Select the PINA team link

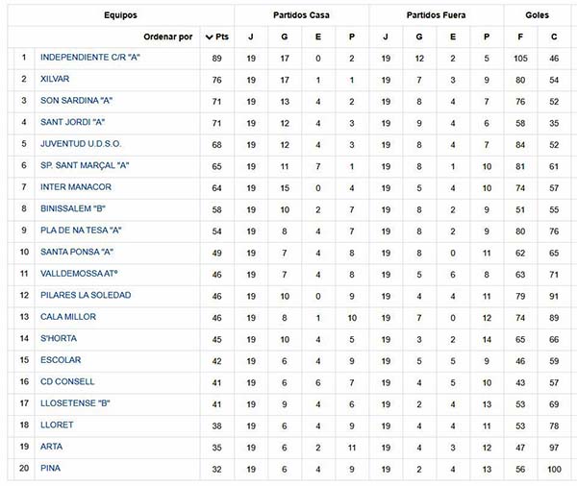coord(50,468)
